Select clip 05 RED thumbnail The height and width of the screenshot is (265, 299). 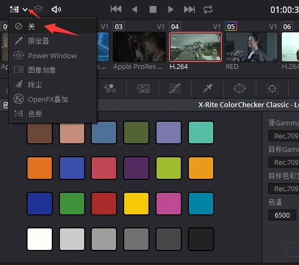point(252,47)
